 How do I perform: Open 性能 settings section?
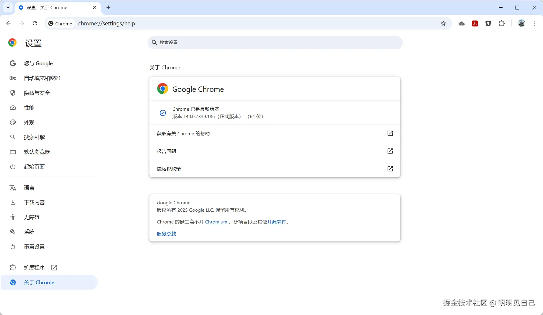(49, 108)
